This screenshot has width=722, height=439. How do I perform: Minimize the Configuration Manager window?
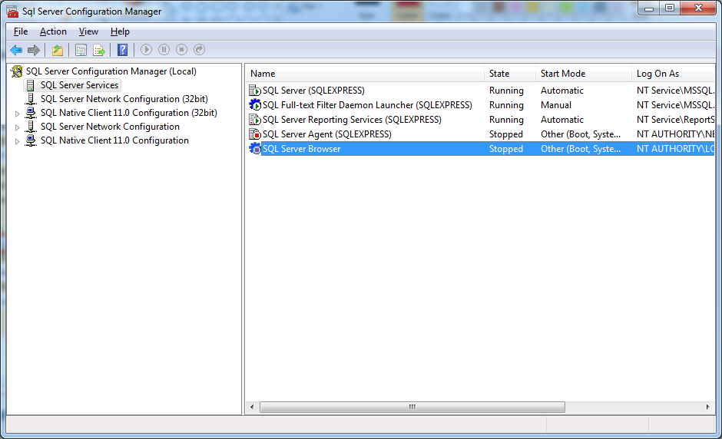point(649,8)
